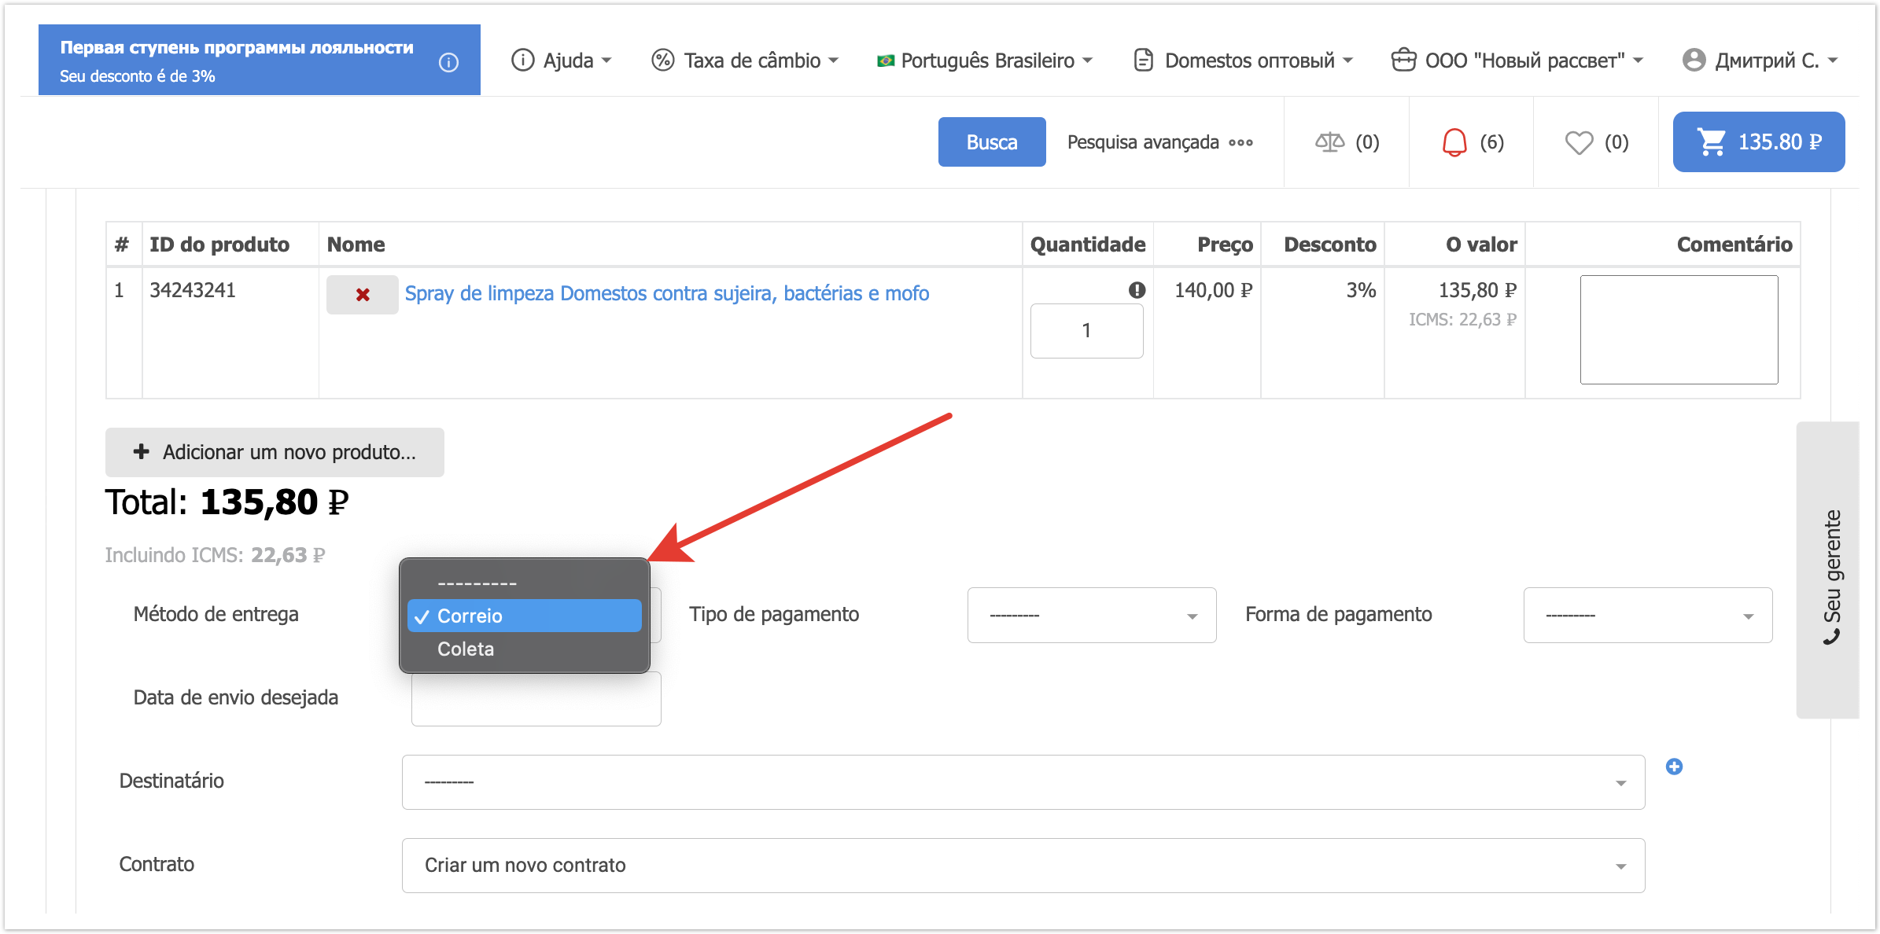Image resolution: width=1880 pixels, height=934 pixels.
Task: Open the Domestos spray product link
Action: 666,293
